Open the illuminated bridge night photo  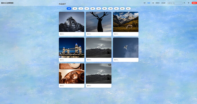[x=71, y=47]
